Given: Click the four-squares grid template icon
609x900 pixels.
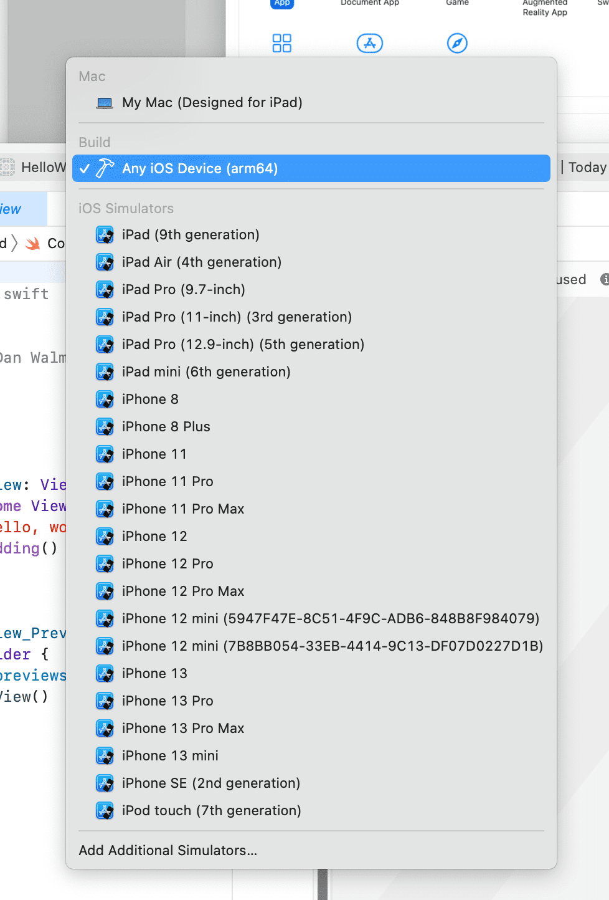Looking at the screenshot, I should coord(281,43).
